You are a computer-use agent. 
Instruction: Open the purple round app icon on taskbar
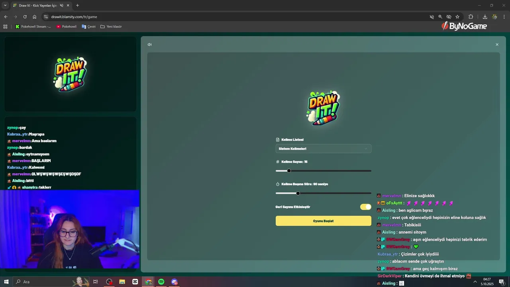pos(174,282)
